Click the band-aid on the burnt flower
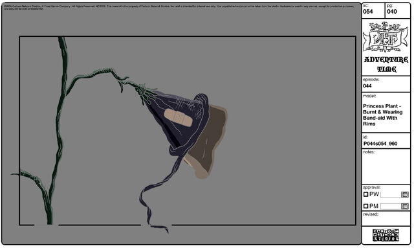Viewport: 414px width, 248px height. [179, 117]
